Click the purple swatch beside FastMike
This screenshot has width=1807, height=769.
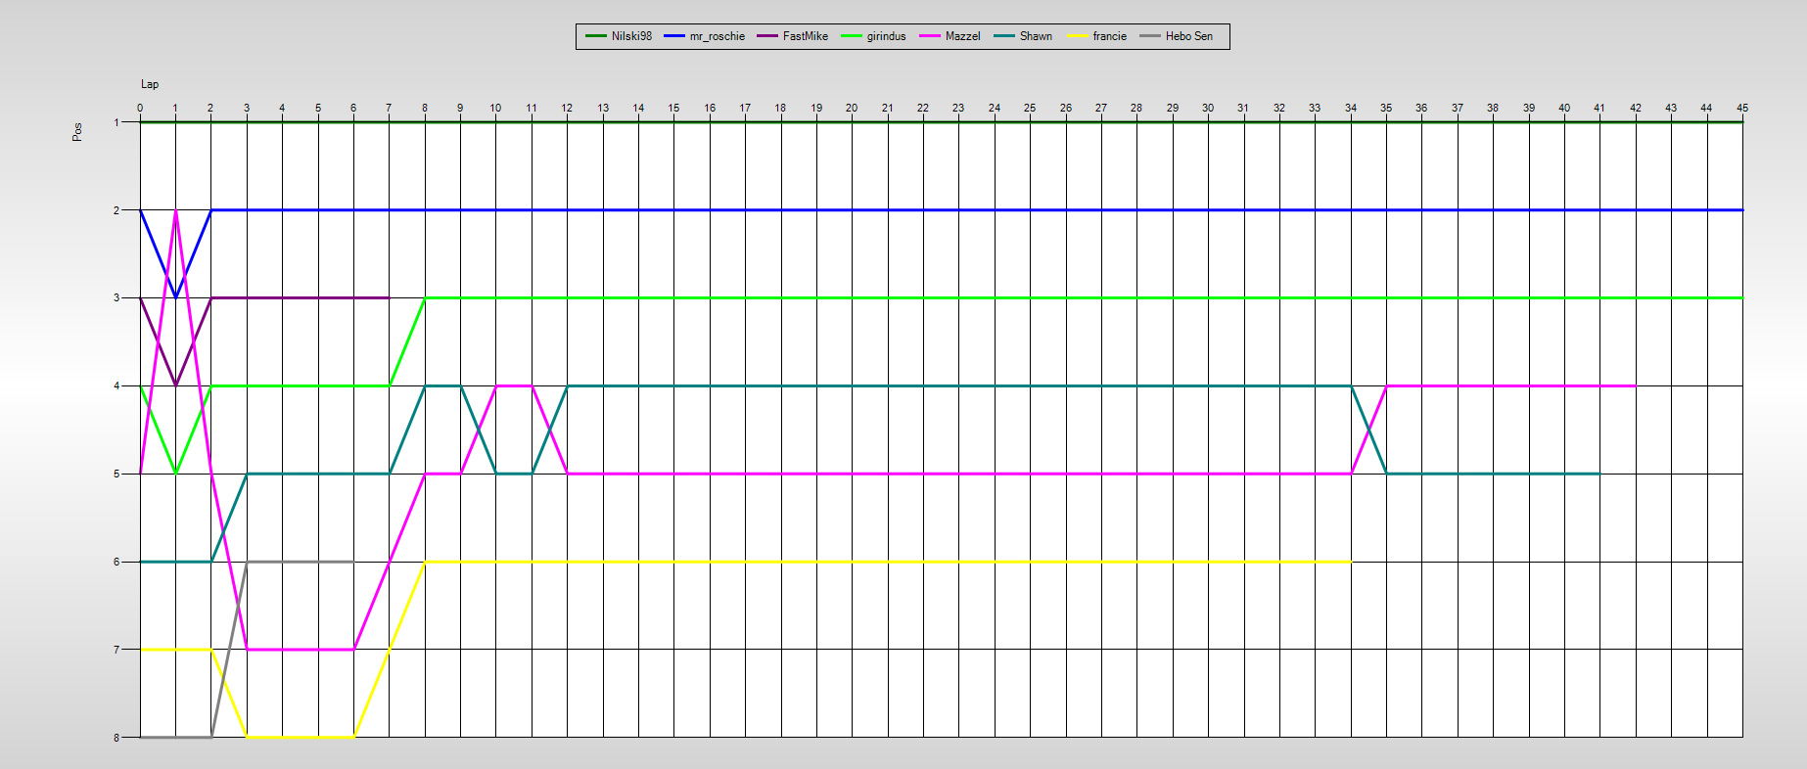tap(767, 36)
